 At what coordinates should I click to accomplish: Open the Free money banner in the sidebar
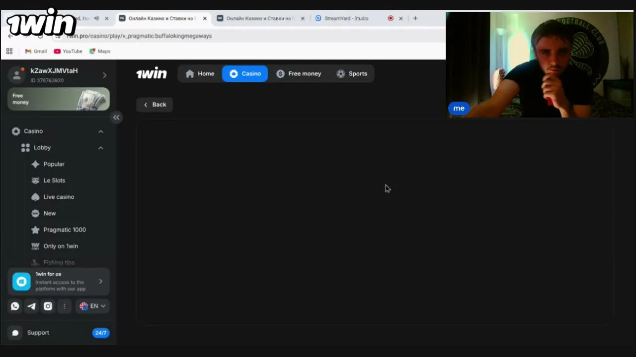point(59,99)
